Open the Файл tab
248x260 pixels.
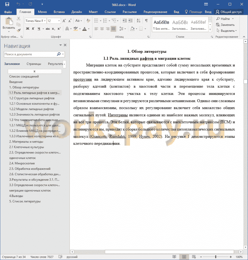(8, 12)
